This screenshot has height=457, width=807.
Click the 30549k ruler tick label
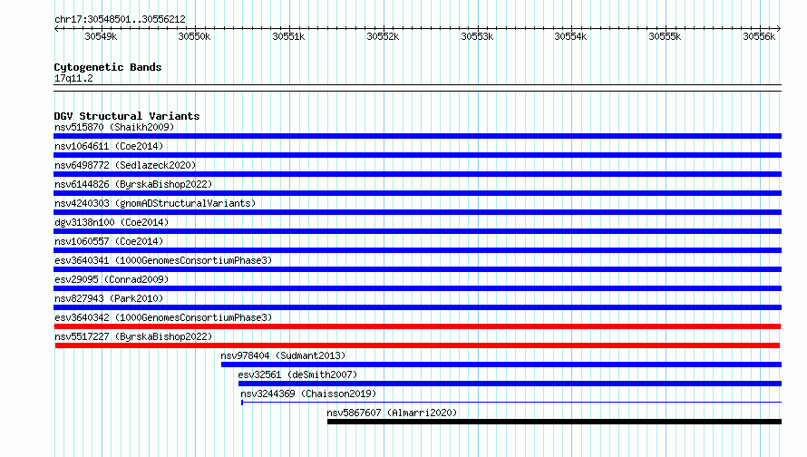point(101,36)
